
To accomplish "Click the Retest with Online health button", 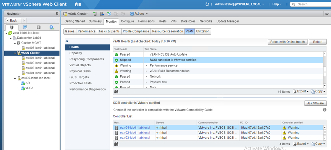I will 287,42.
